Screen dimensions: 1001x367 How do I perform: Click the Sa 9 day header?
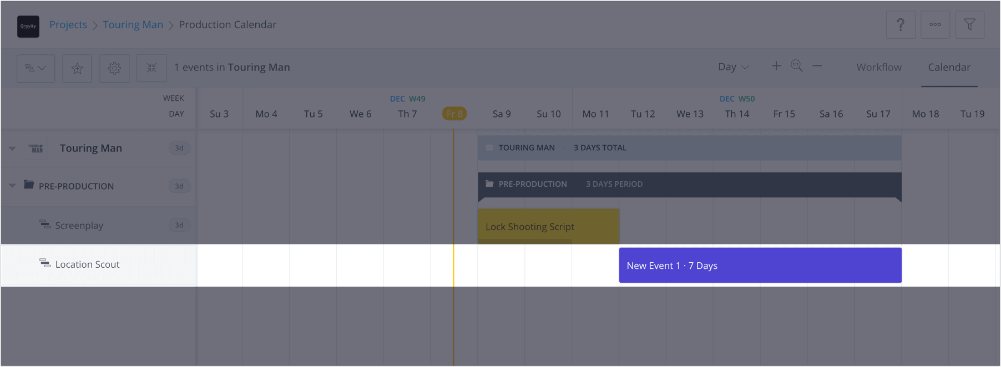pyautogui.click(x=502, y=114)
